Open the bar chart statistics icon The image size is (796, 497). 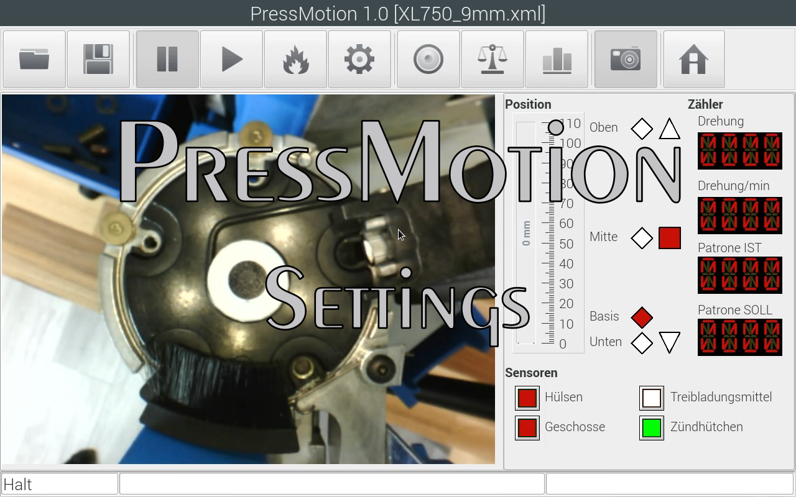[557, 60]
